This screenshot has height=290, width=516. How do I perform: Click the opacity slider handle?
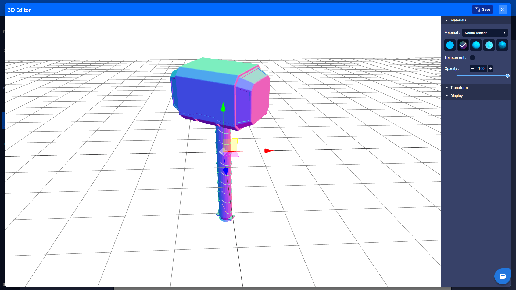click(x=507, y=76)
